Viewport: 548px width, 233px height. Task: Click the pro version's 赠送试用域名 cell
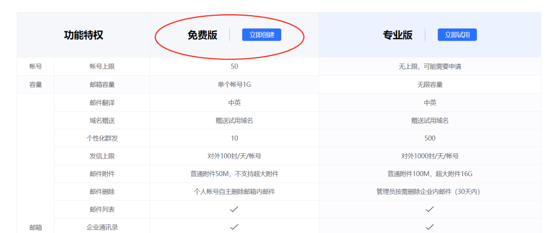click(430, 121)
